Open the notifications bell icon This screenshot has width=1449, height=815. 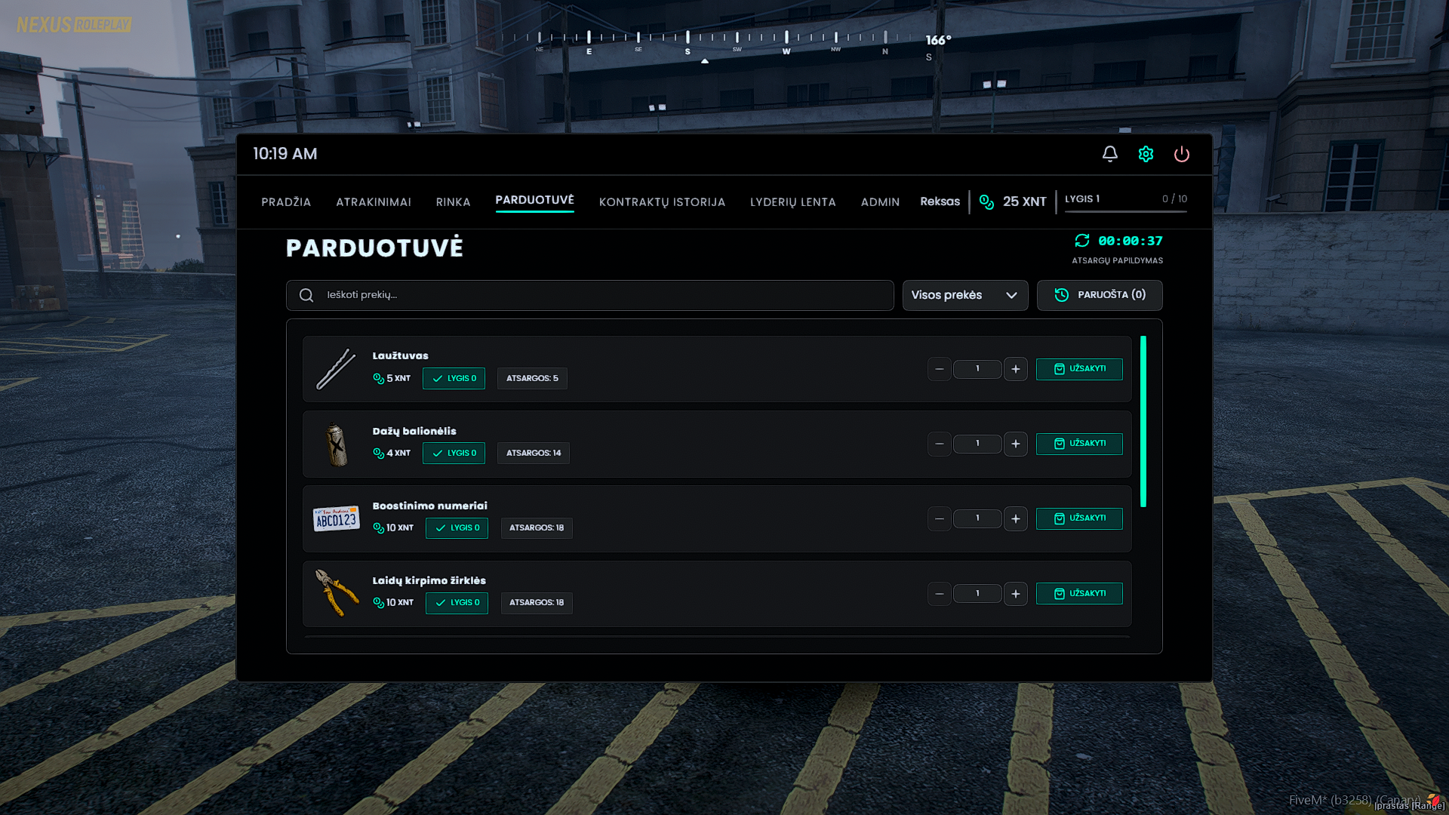pos(1109,154)
